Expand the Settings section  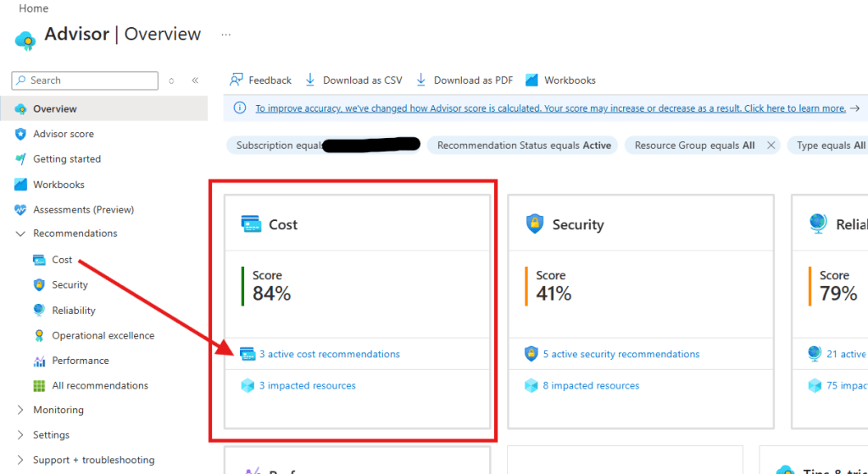pyautogui.click(x=20, y=435)
